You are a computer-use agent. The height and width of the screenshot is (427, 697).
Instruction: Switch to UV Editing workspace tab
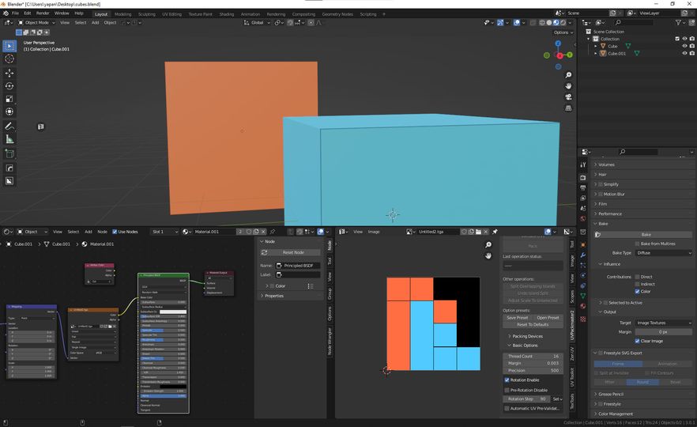click(x=171, y=14)
